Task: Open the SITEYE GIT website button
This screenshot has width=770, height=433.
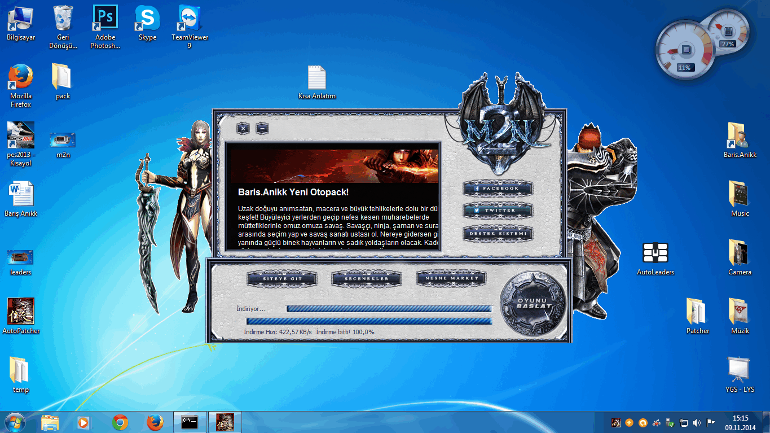Action: [x=282, y=278]
